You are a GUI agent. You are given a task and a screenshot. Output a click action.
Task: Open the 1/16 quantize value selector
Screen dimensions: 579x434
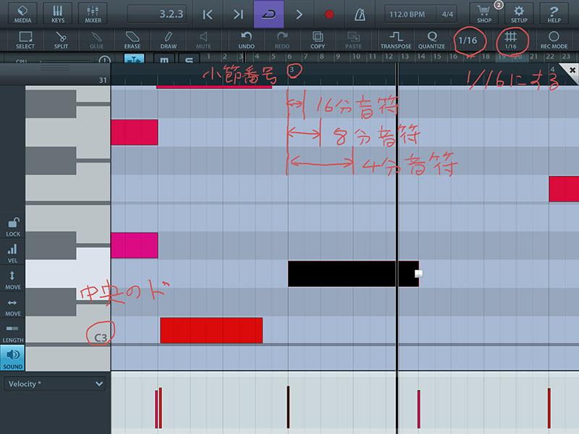coord(468,40)
